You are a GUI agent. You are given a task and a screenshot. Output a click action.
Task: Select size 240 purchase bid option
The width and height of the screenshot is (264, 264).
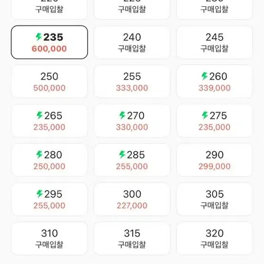point(132,42)
